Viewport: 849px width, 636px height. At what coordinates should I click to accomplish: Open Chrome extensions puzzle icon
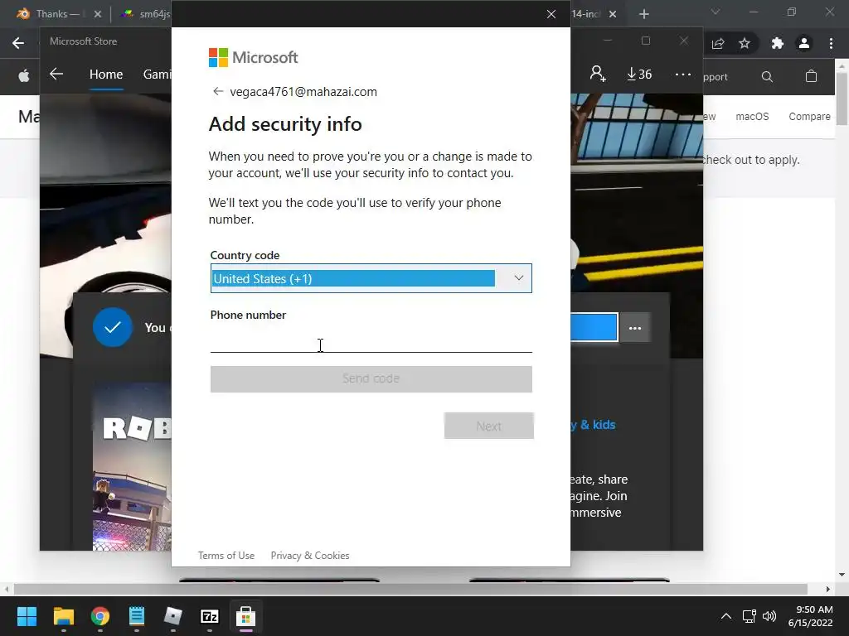click(x=778, y=43)
